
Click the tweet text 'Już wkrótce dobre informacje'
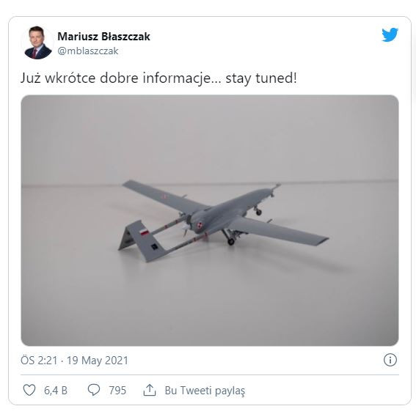119,78
